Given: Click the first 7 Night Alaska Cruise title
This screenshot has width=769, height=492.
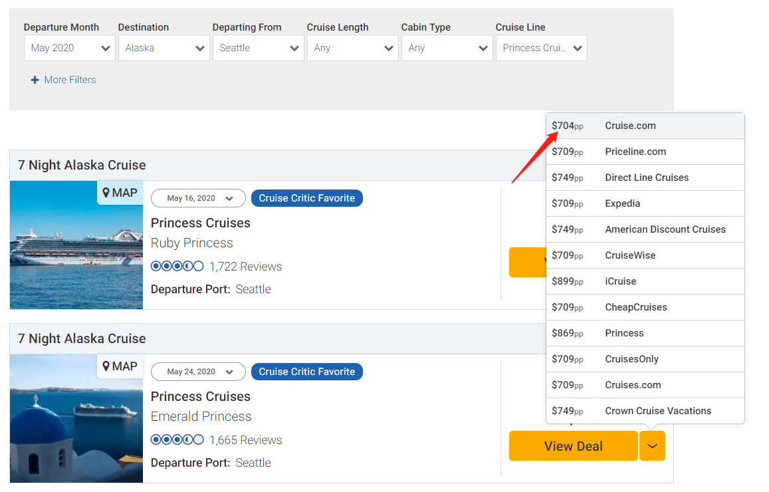Looking at the screenshot, I should click(82, 166).
